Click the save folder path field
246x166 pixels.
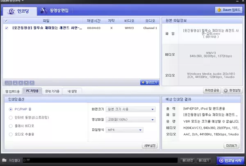[100, 160]
